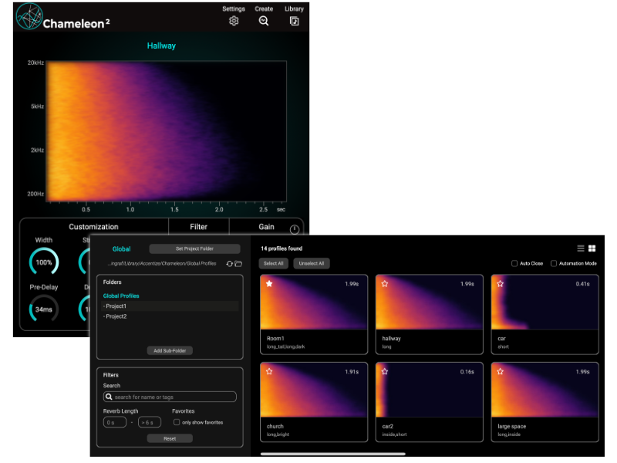Select the car2 profile thumbnail

(x=430, y=390)
